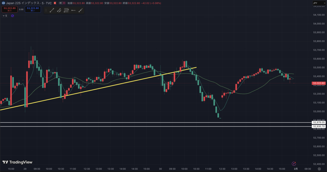Click the purple indicator loading icon
Viewport: 327px width, 172px height.
[12, 16]
